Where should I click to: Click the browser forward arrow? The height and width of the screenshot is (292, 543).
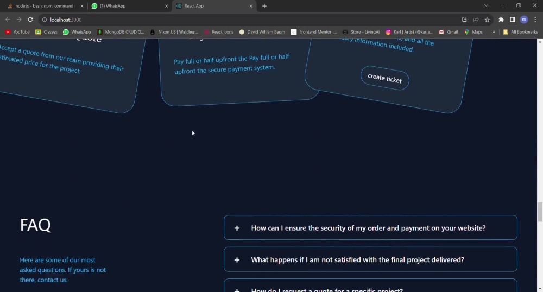pos(19,20)
